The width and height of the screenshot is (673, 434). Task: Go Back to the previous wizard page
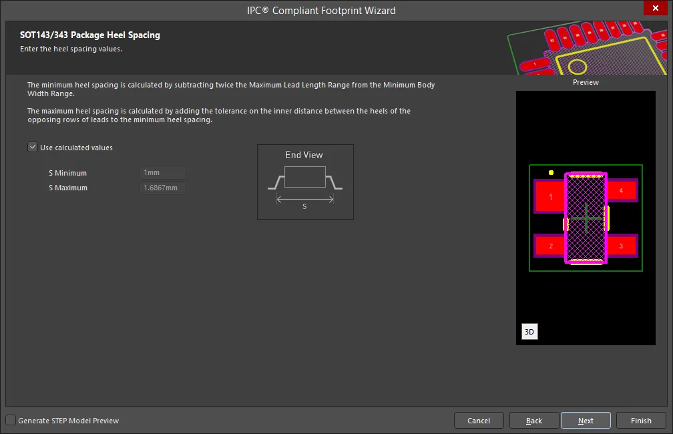pyautogui.click(x=534, y=420)
